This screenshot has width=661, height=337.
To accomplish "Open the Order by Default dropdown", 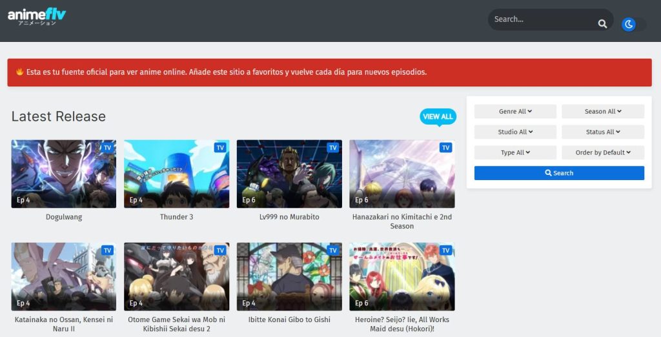I will (603, 153).
